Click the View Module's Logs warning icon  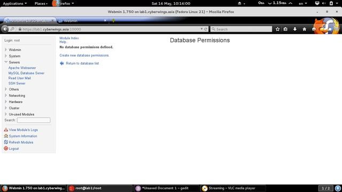6,130
